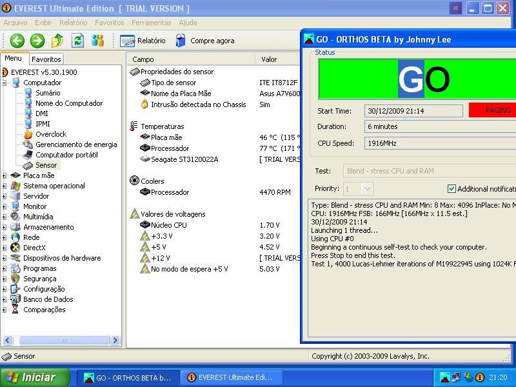Click the Dispositivos de hardware icon
Image resolution: width=516 pixels, height=387 pixels.
(x=15, y=258)
